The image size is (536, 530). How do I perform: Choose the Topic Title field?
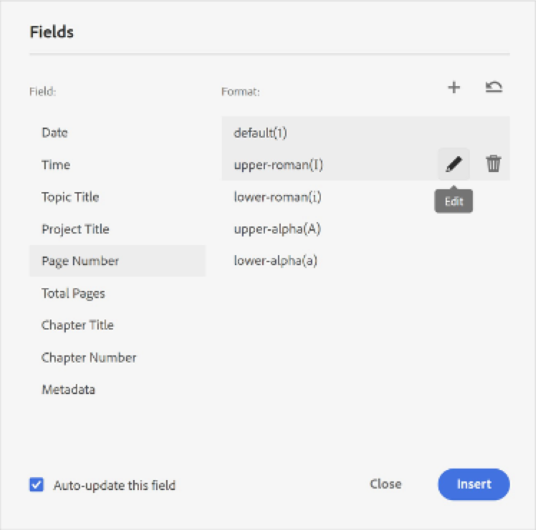[70, 197]
